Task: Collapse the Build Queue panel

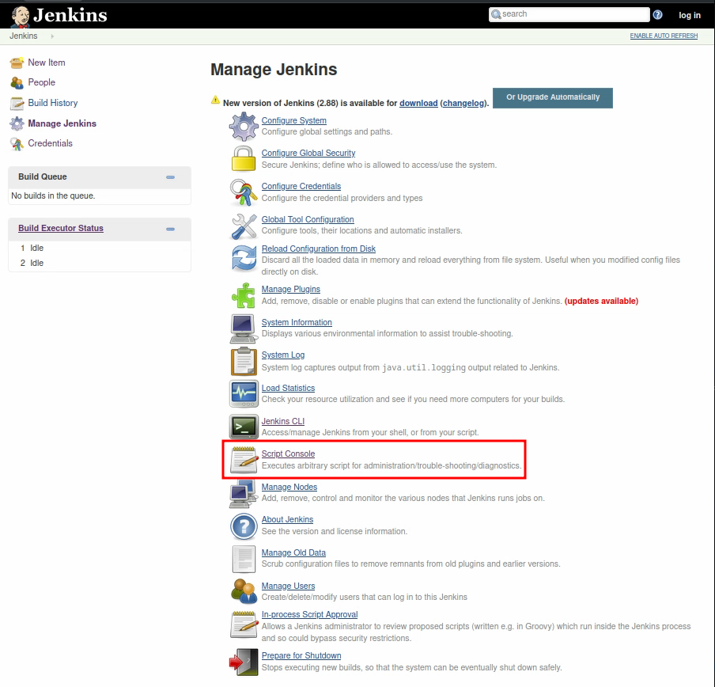Action: 170,177
